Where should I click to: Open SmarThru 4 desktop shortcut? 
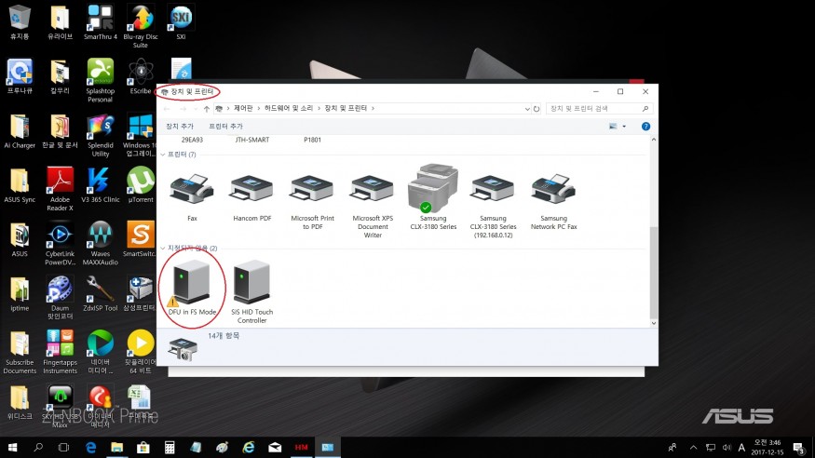(x=101, y=23)
